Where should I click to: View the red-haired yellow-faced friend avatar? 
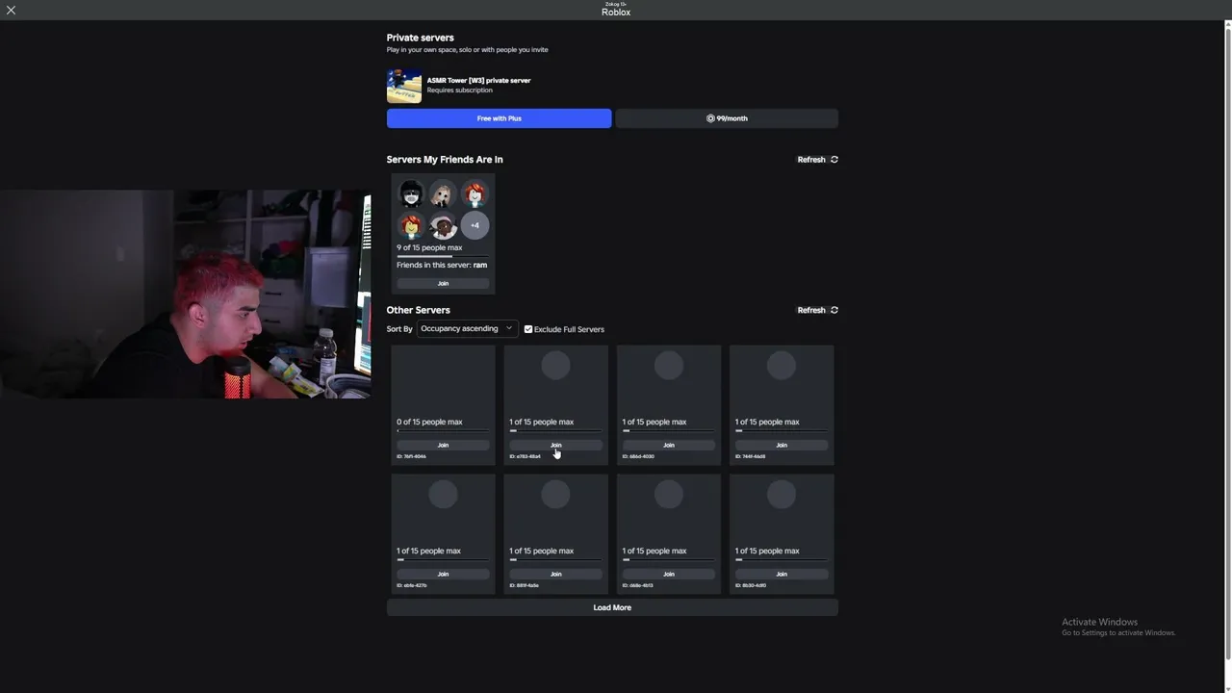click(412, 225)
